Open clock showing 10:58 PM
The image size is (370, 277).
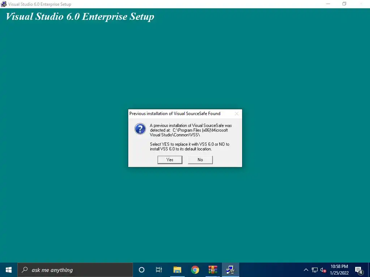point(339,270)
